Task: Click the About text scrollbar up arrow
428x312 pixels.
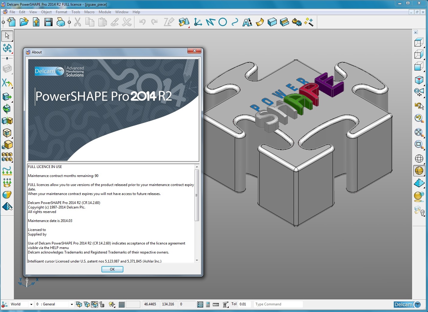Action: [x=197, y=167]
